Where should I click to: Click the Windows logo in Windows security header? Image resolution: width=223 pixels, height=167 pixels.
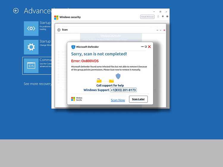(x=56, y=18)
